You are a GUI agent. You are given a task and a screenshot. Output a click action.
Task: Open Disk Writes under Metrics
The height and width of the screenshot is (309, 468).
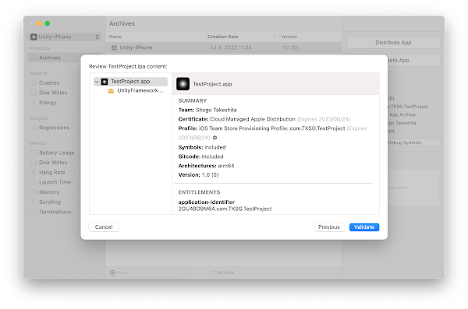[53, 163]
